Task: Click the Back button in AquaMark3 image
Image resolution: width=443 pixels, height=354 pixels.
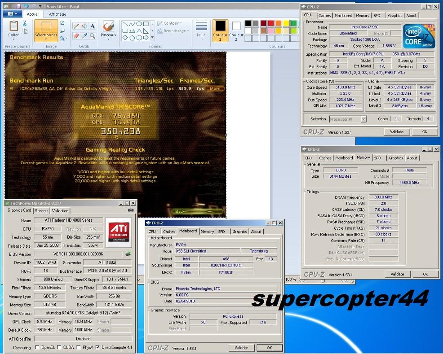Action: click(198, 211)
